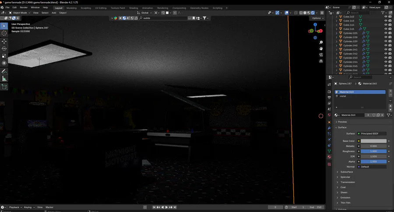Disable Cylinder.043 in renders via camera icon
The image size is (394, 212).
click(x=390, y=58)
